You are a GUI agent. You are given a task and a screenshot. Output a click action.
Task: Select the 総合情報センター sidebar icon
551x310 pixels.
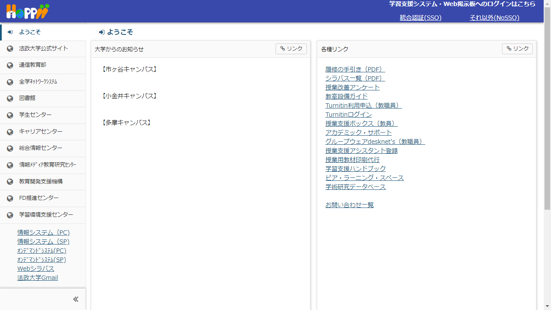coord(9,149)
